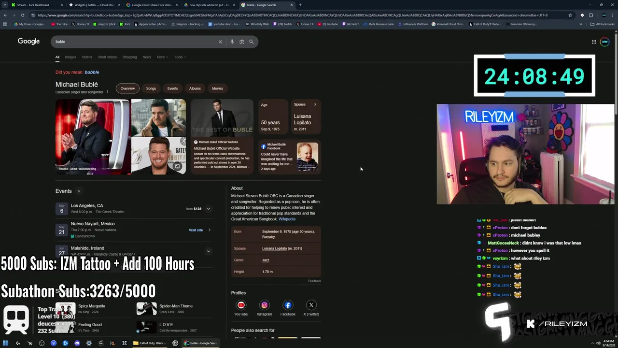Viewport: 618px width, 348px height.
Task: Focus the search box containing 'buble'
Action: click(135, 42)
